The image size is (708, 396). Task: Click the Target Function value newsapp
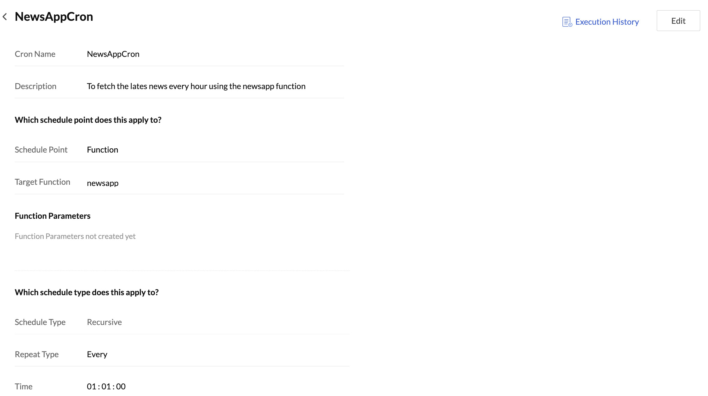[102, 183]
